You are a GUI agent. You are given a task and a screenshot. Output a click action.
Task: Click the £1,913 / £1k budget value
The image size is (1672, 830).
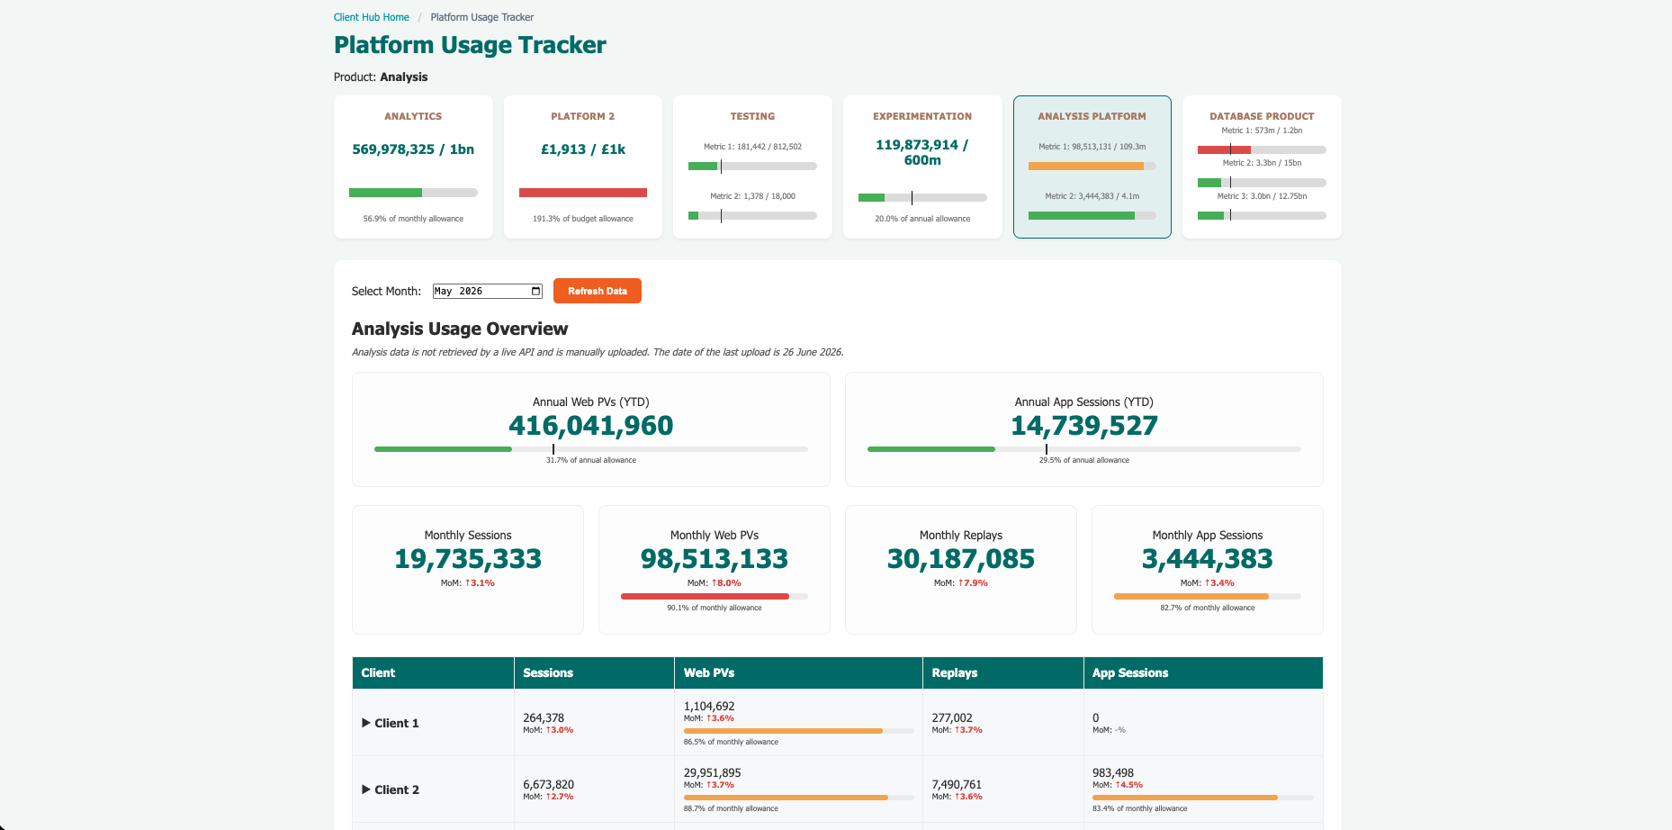[583, 149]
